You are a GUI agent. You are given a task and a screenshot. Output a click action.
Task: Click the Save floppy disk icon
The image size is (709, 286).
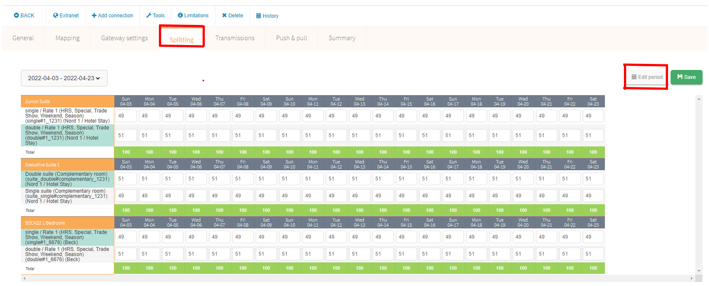(x=680, y=77)
